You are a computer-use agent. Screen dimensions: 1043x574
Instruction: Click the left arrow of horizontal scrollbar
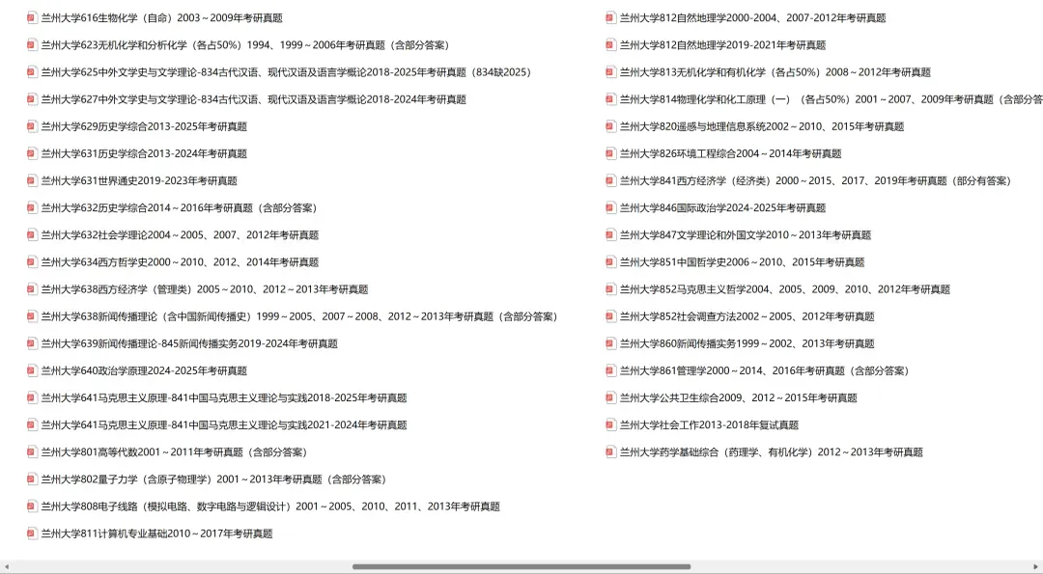click(x=7, y=566)
